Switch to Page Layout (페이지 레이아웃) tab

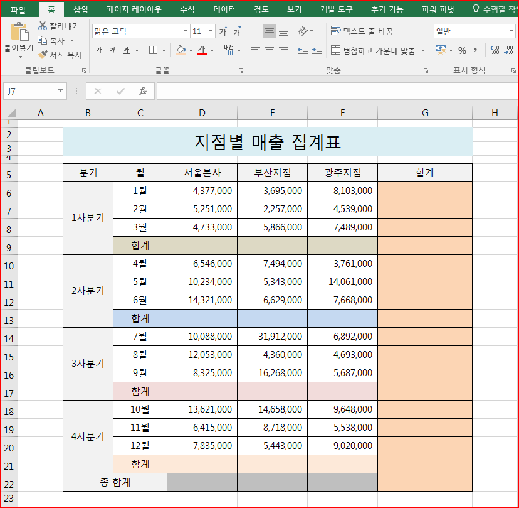click(134, 9)
